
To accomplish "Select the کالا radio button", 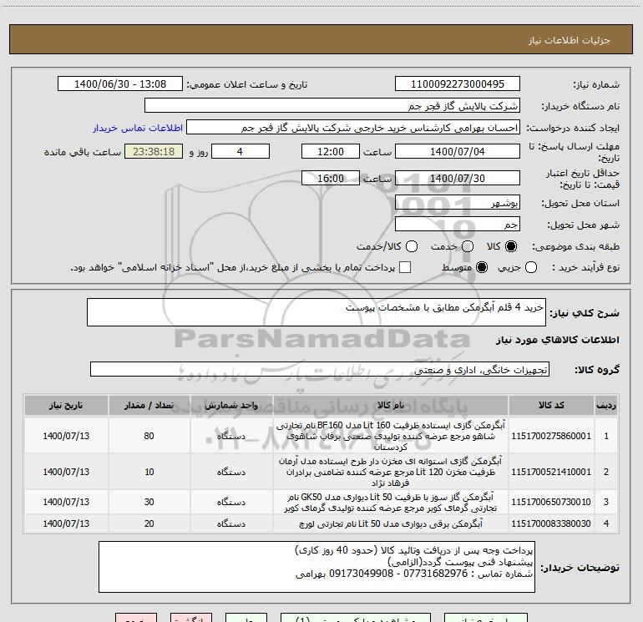I will 511,246.
